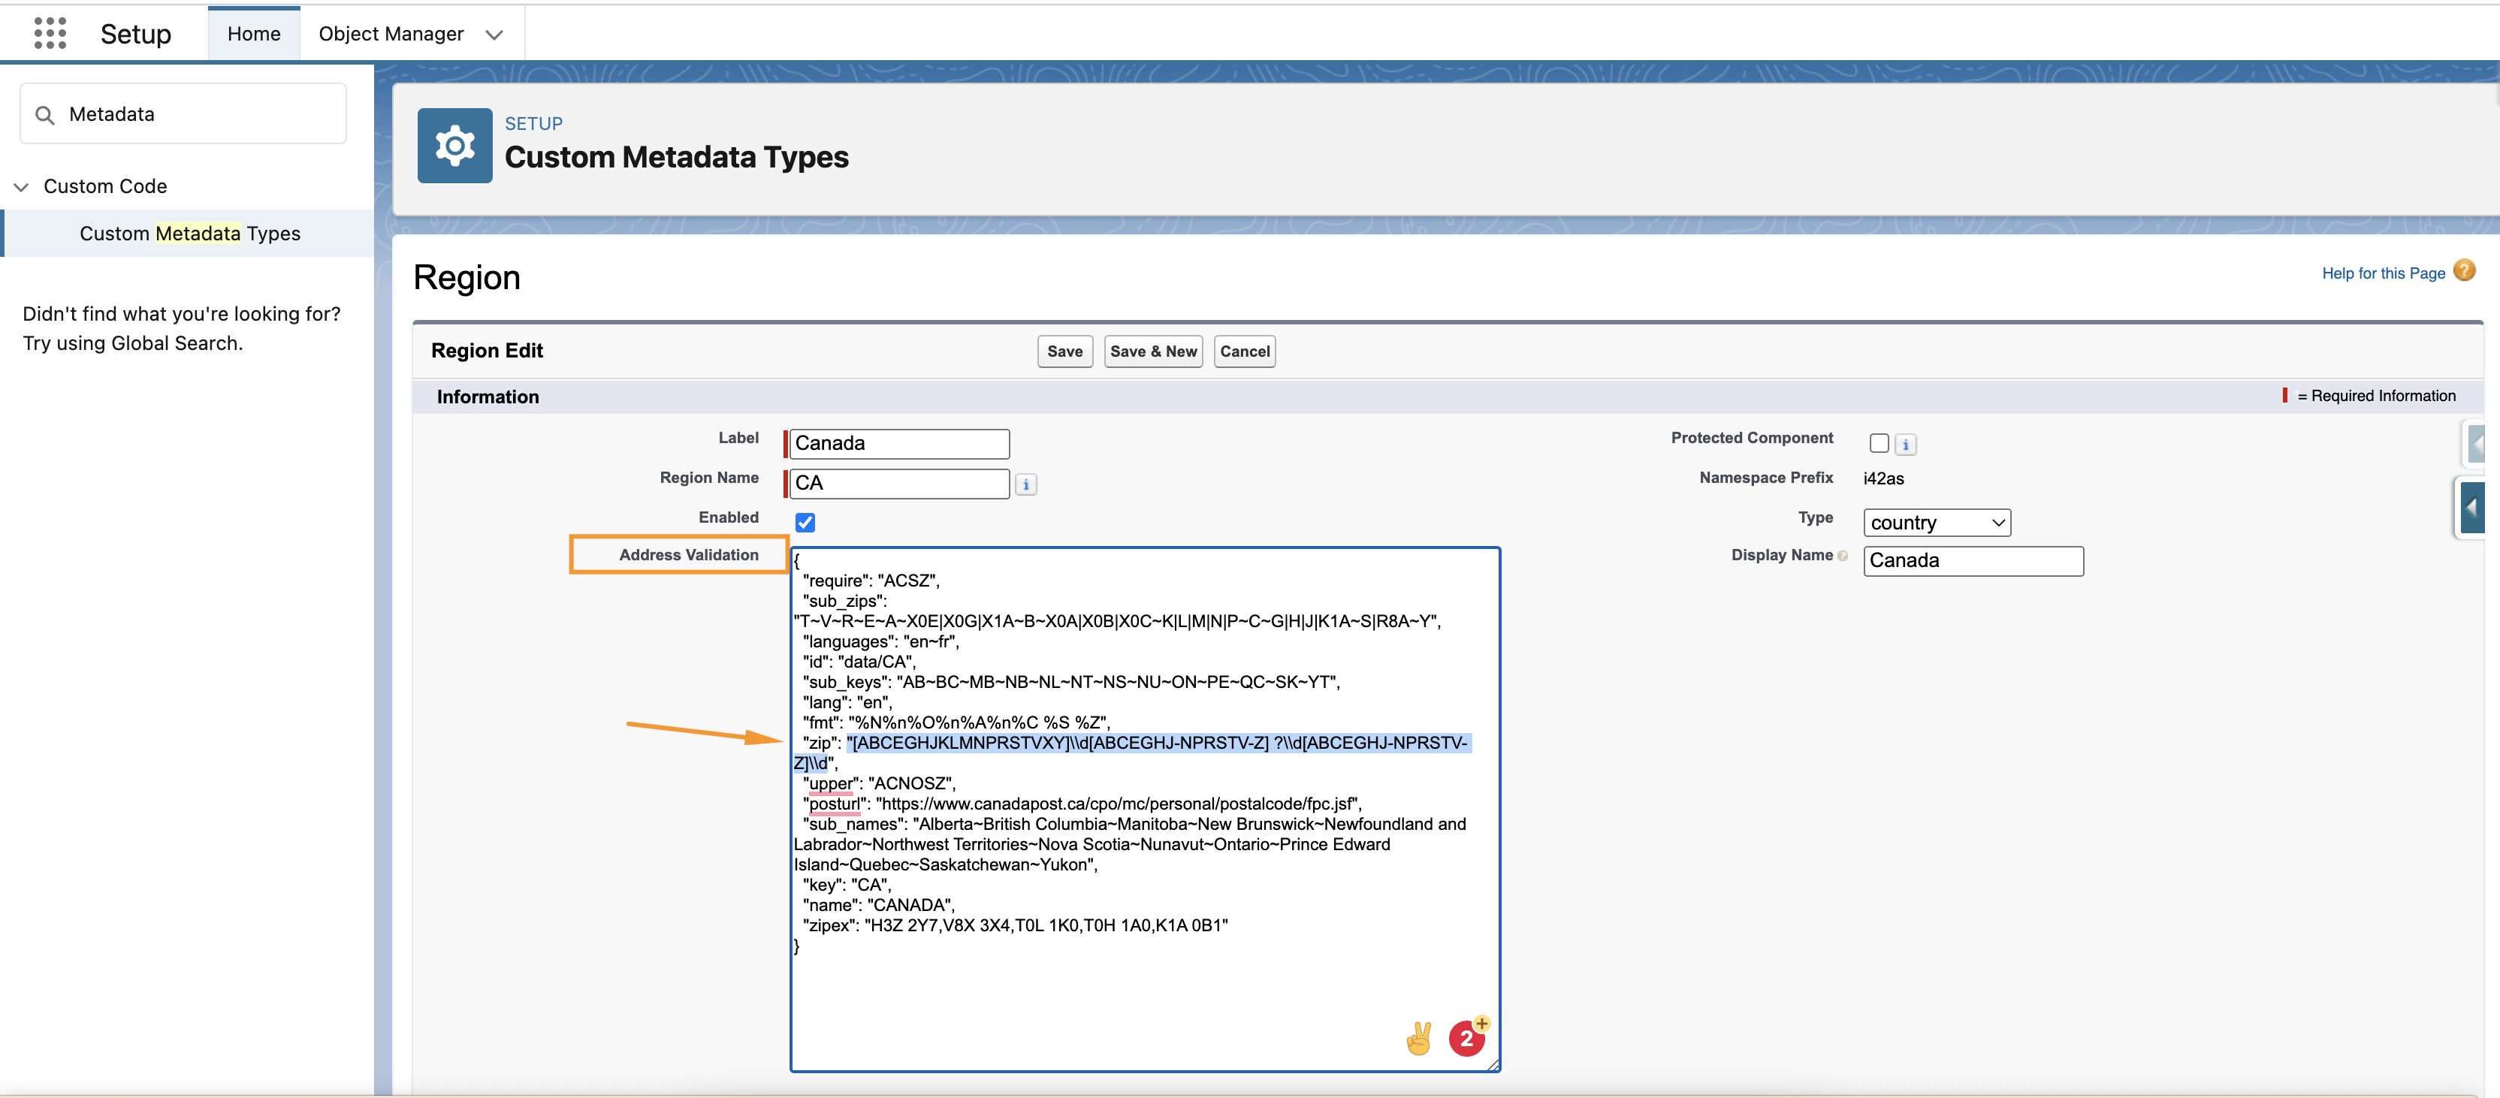Select Custom Metadata Types in sidebar
2500x1098 pixels.
coord(189,234)
